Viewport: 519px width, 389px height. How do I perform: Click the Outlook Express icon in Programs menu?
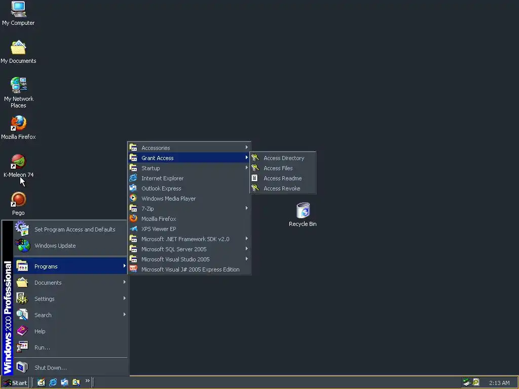(133, 188)
